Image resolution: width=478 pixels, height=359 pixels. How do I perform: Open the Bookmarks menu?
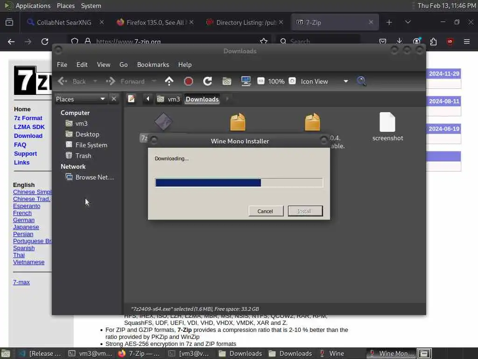(153, 65)
